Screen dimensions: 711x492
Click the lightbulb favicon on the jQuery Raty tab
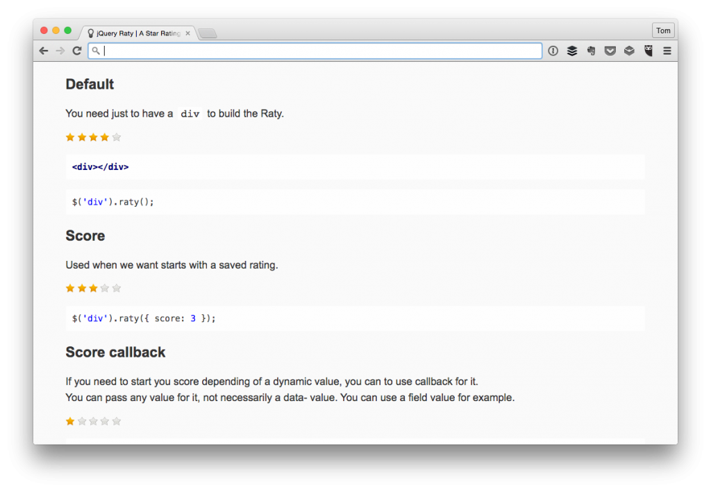(x=91, y=33)
